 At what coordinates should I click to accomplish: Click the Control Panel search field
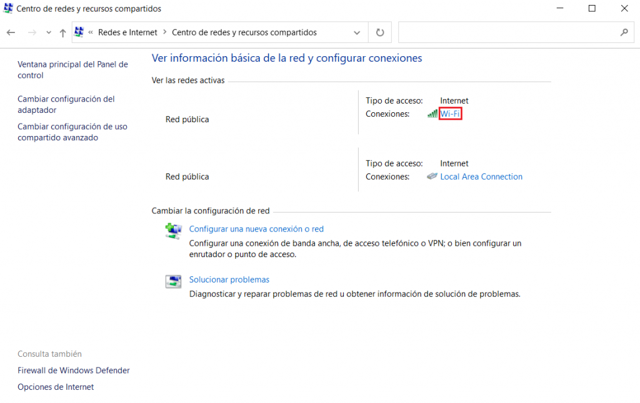[x=507, y=32]
